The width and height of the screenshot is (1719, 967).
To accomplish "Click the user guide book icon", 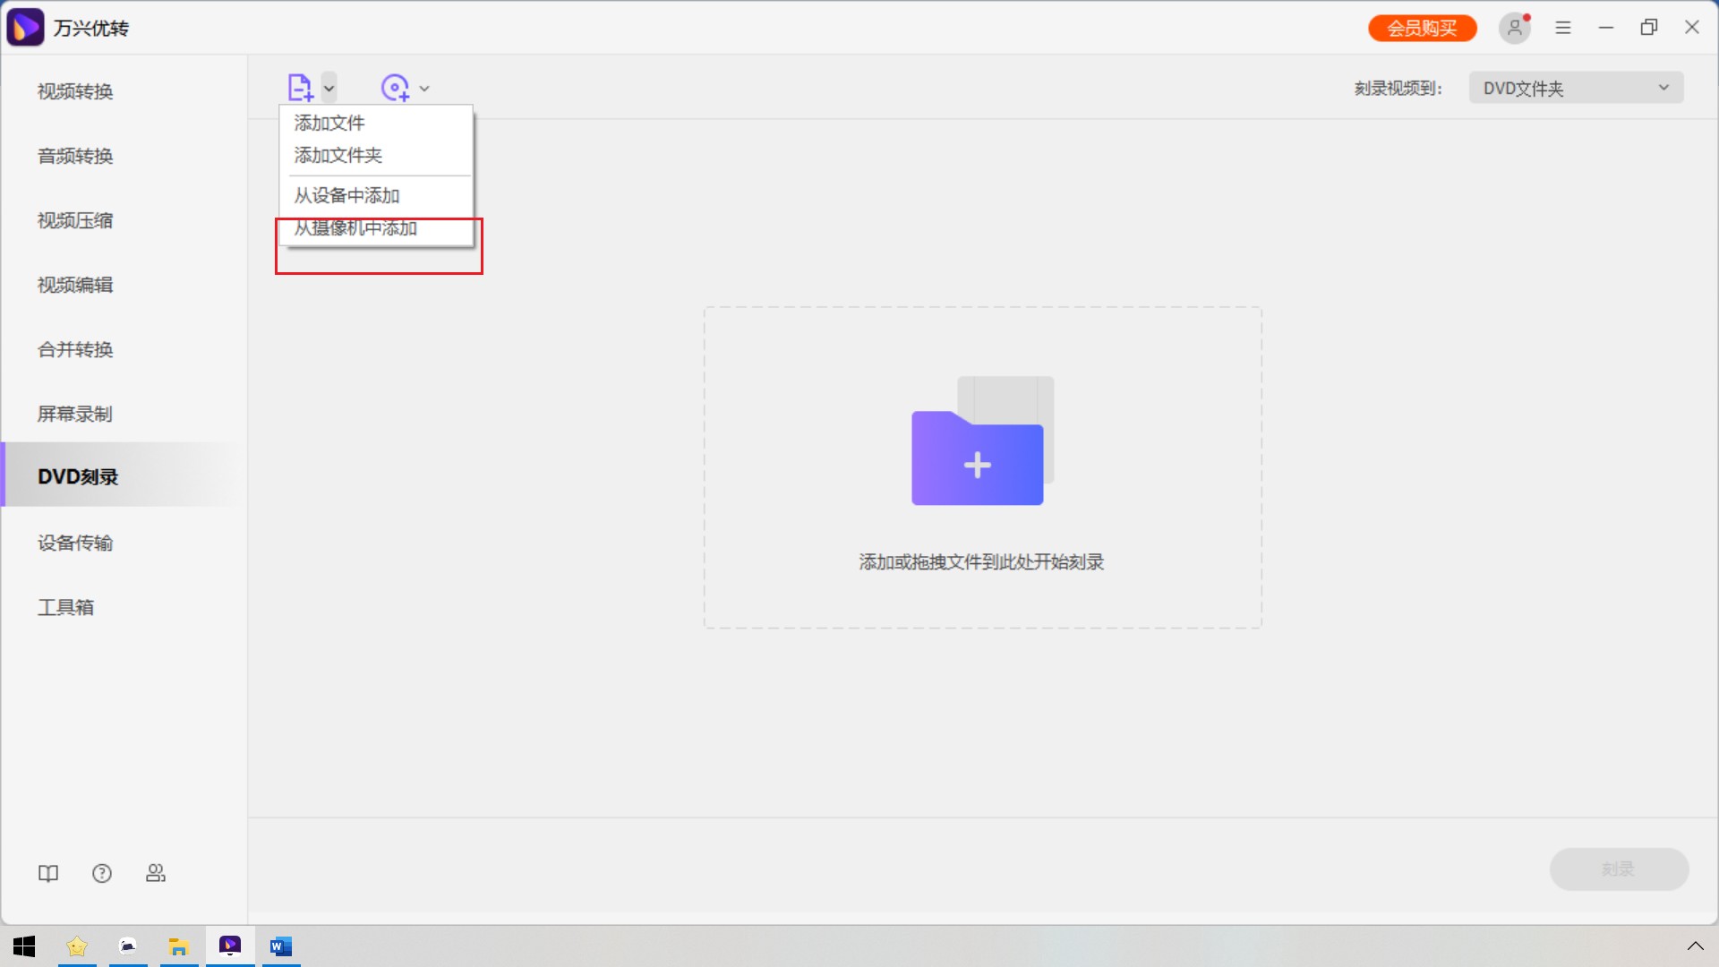I will (x=48, y=873).
